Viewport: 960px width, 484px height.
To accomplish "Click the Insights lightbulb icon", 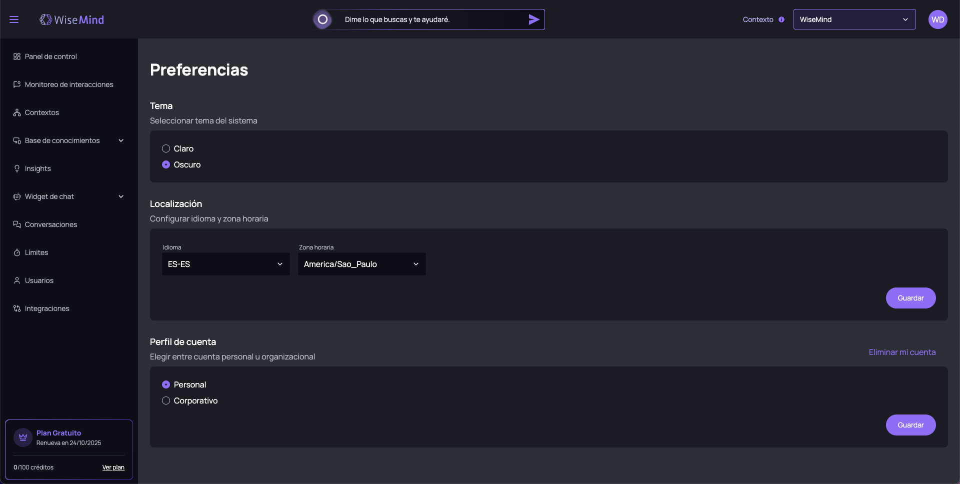I will tap(17, 168).
